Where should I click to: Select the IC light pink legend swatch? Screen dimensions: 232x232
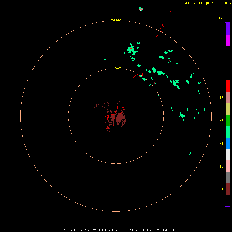pos(228,166)
